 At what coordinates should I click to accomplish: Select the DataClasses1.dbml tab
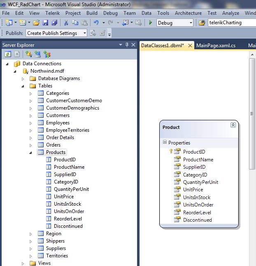163,46
